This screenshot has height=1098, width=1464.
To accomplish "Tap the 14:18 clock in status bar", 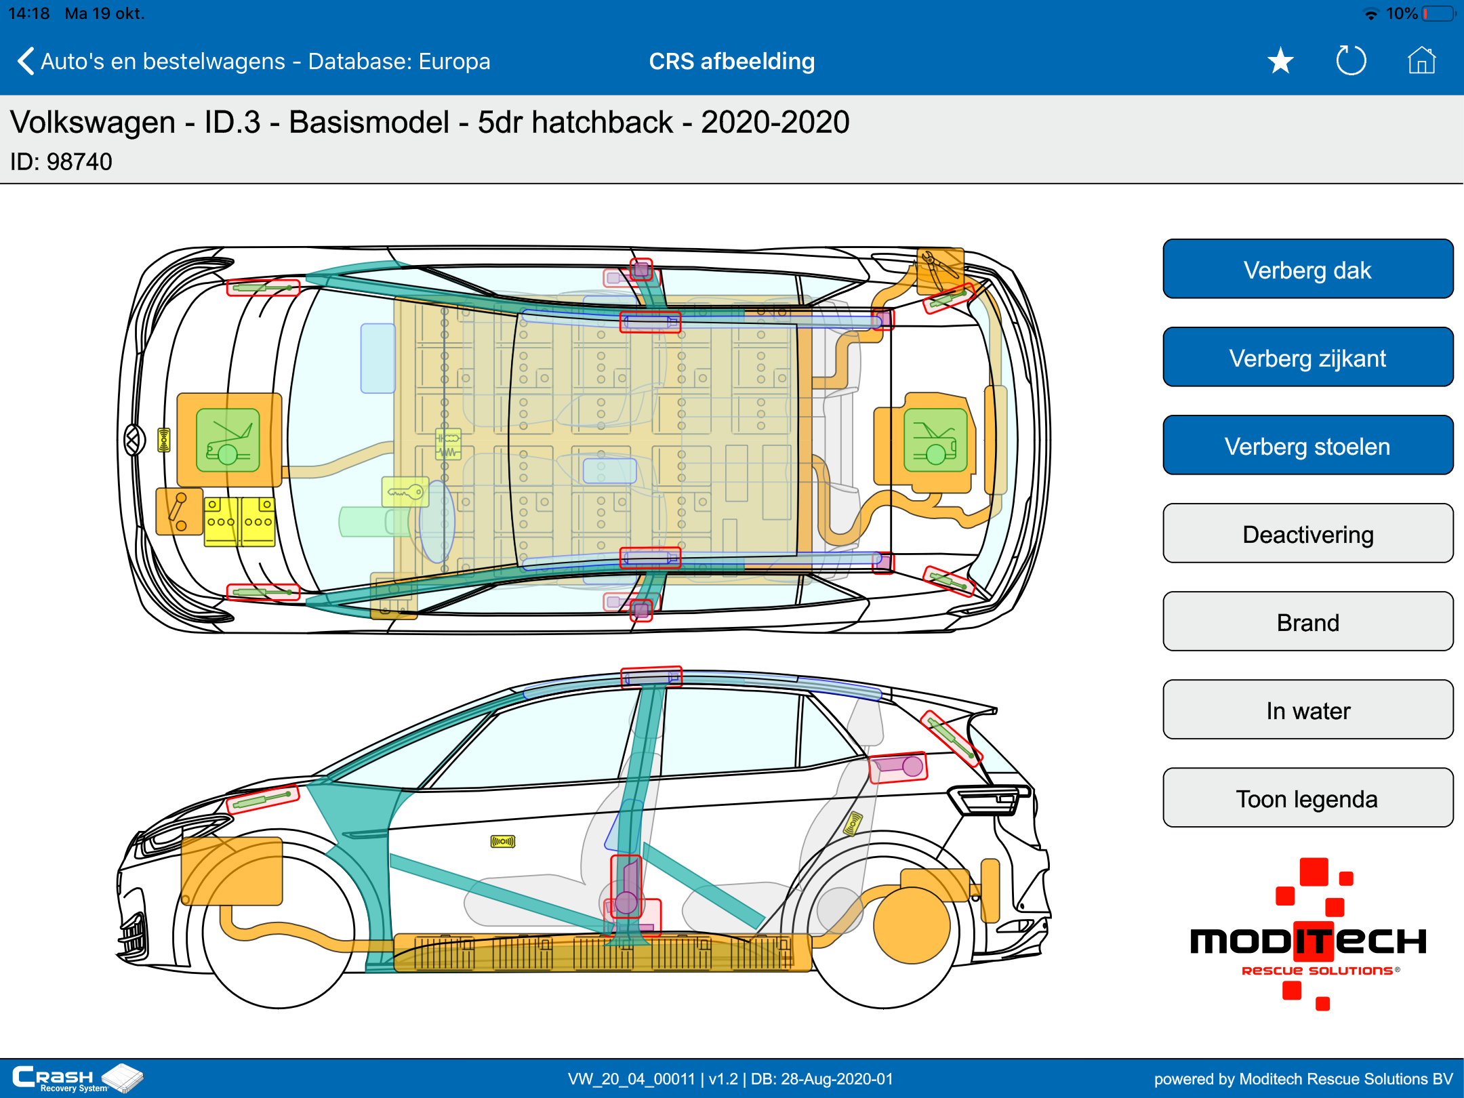I will coord(29,14).
